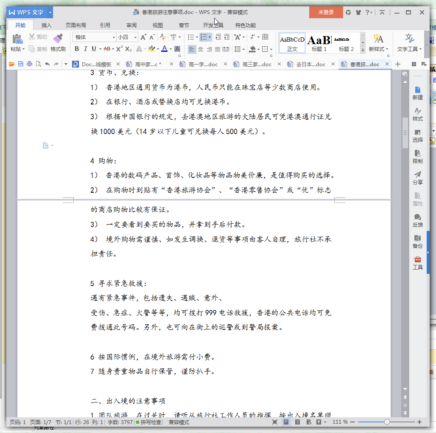Open 样式 panel in the sidebar
Viewport: 436px width, 433px height.
coord(417,114)
